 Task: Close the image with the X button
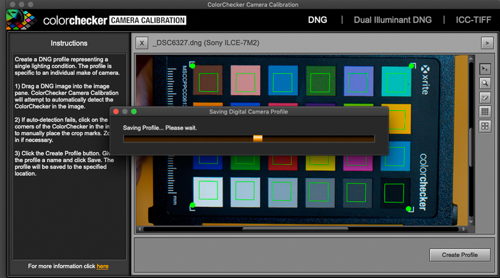(142, 43)
